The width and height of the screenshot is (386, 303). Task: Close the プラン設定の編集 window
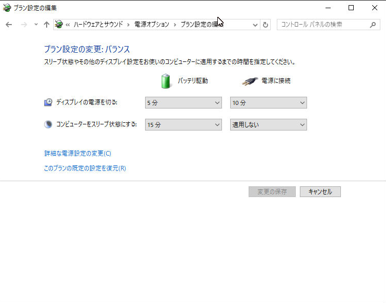pos(375,8)
